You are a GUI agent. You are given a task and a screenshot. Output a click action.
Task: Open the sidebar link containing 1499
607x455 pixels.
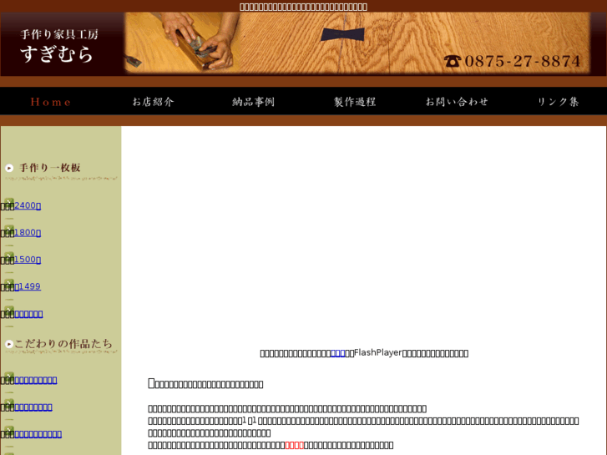(28, 286)
